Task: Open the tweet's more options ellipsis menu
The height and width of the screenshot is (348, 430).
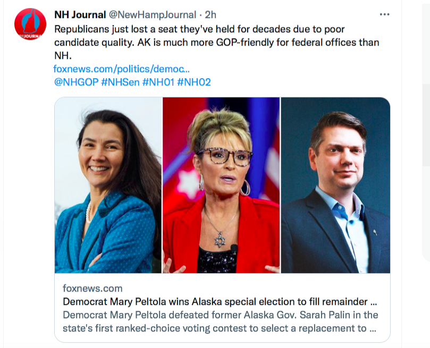Action: (x=384, y=14)
